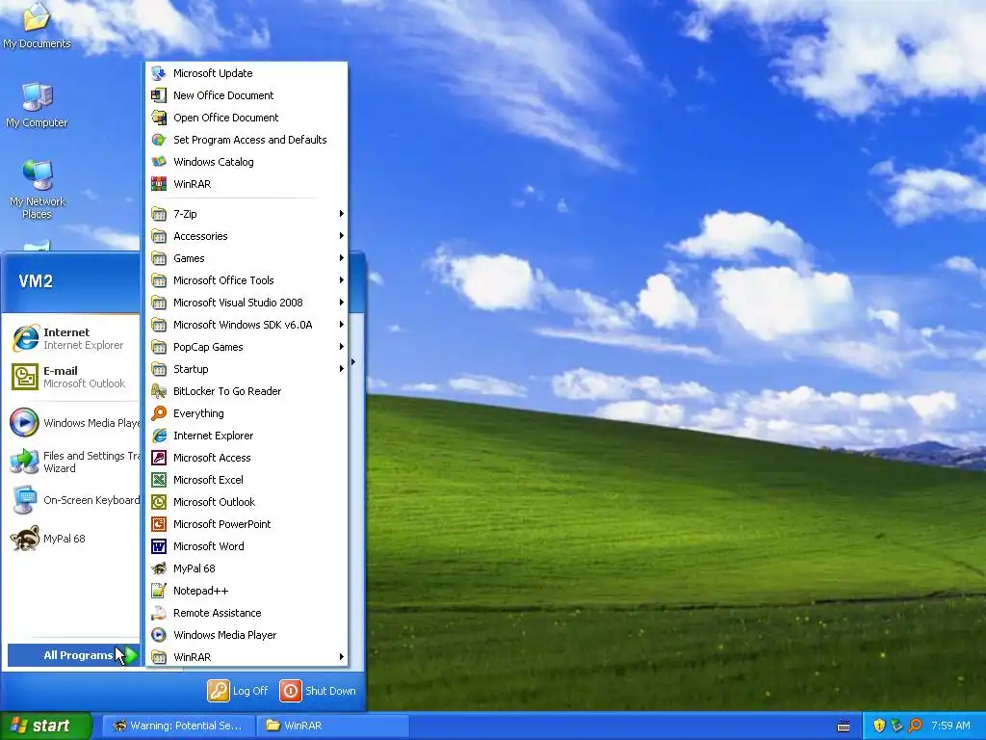The image size is (986, 740).
Task: Open Windows Media Player in recent programs
Action: click(73, 423)
